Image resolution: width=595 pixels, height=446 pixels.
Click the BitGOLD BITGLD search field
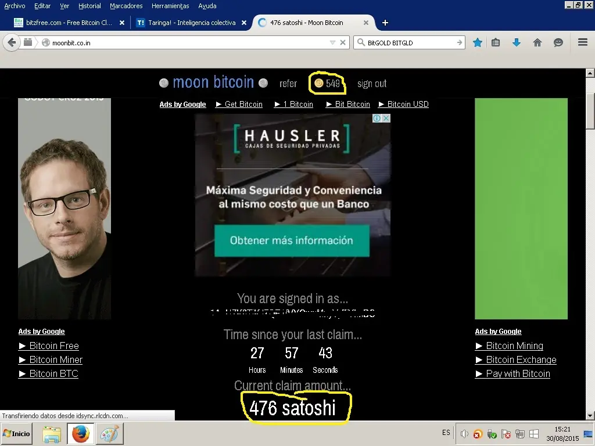pos(410,42)
